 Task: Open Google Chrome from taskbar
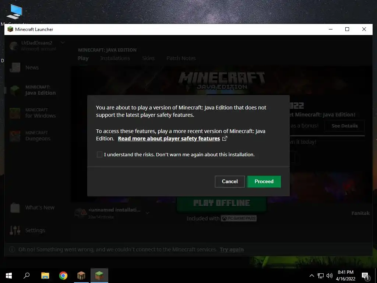[x=63, y=276]
